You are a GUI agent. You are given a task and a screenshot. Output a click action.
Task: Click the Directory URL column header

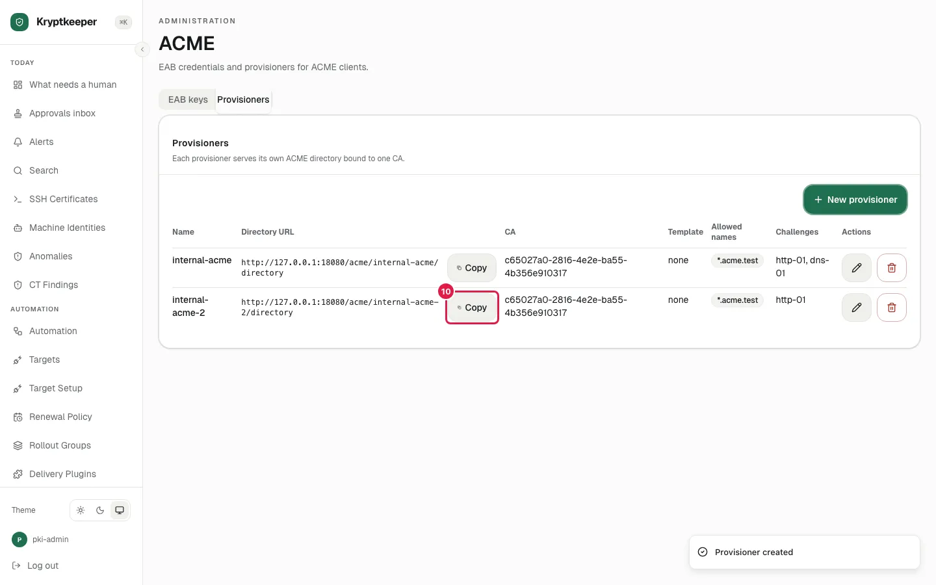point(268,232)
